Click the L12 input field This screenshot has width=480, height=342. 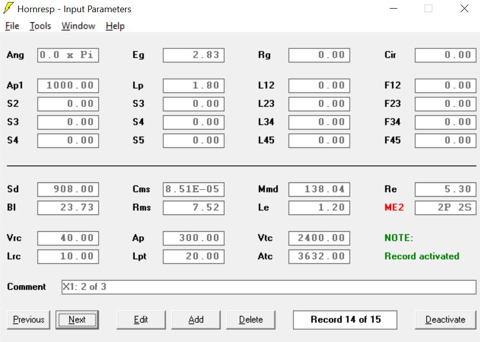319,85
